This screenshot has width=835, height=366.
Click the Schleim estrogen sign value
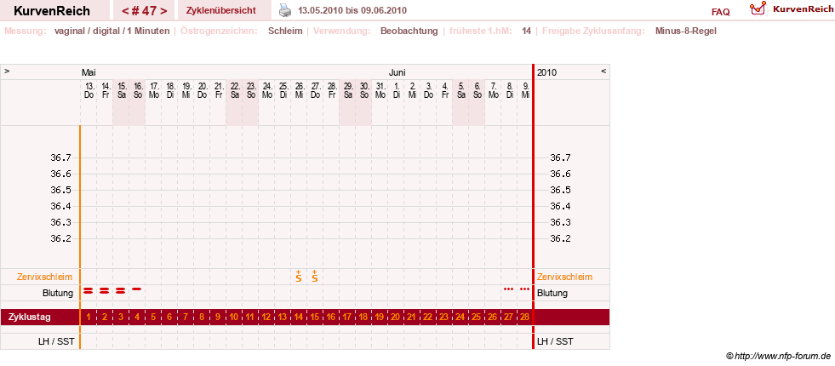point(285,31)
